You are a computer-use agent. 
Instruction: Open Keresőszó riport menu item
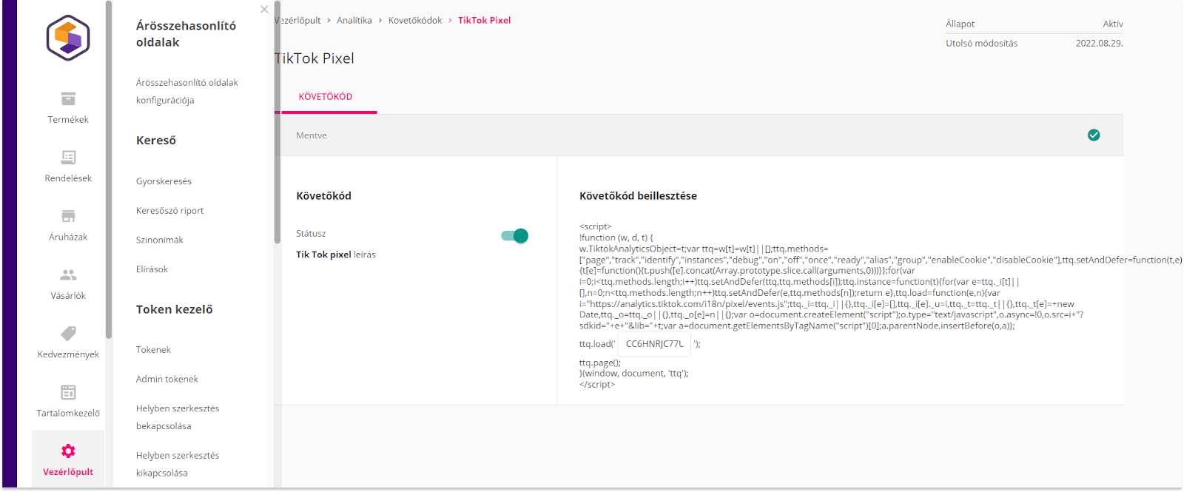coord(169,211)
